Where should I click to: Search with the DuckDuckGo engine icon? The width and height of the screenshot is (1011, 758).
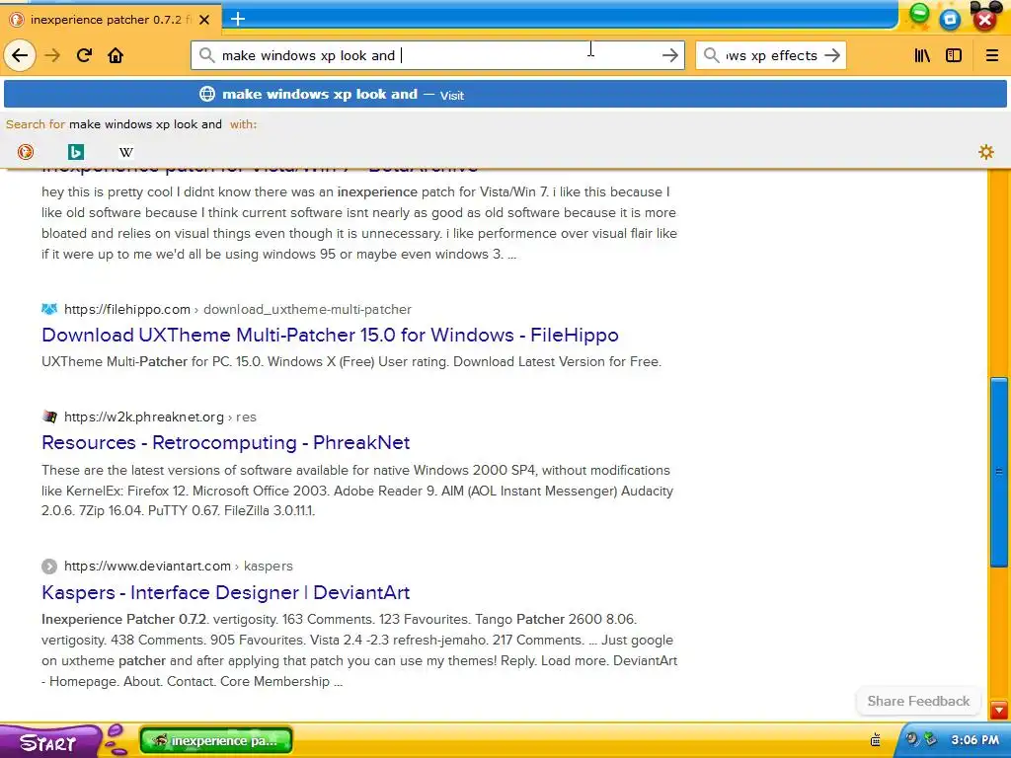coord(26,152)
